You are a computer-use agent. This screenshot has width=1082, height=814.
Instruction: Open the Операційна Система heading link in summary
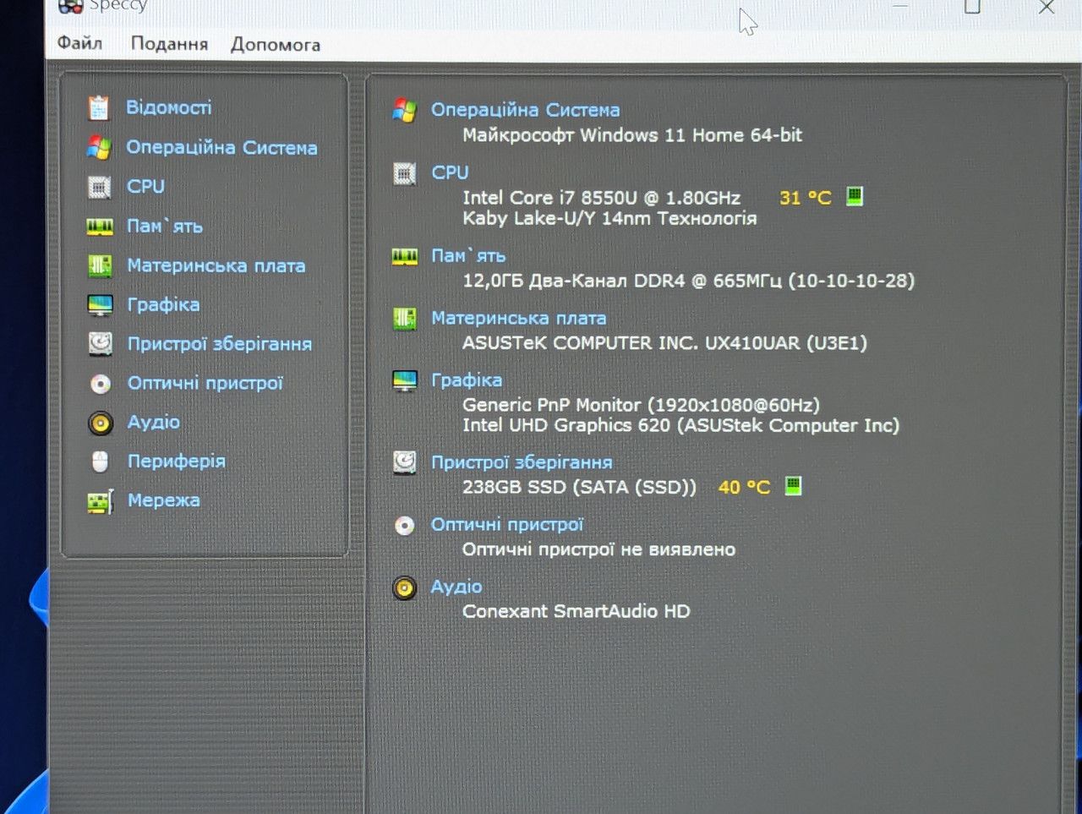pos(526,110)
